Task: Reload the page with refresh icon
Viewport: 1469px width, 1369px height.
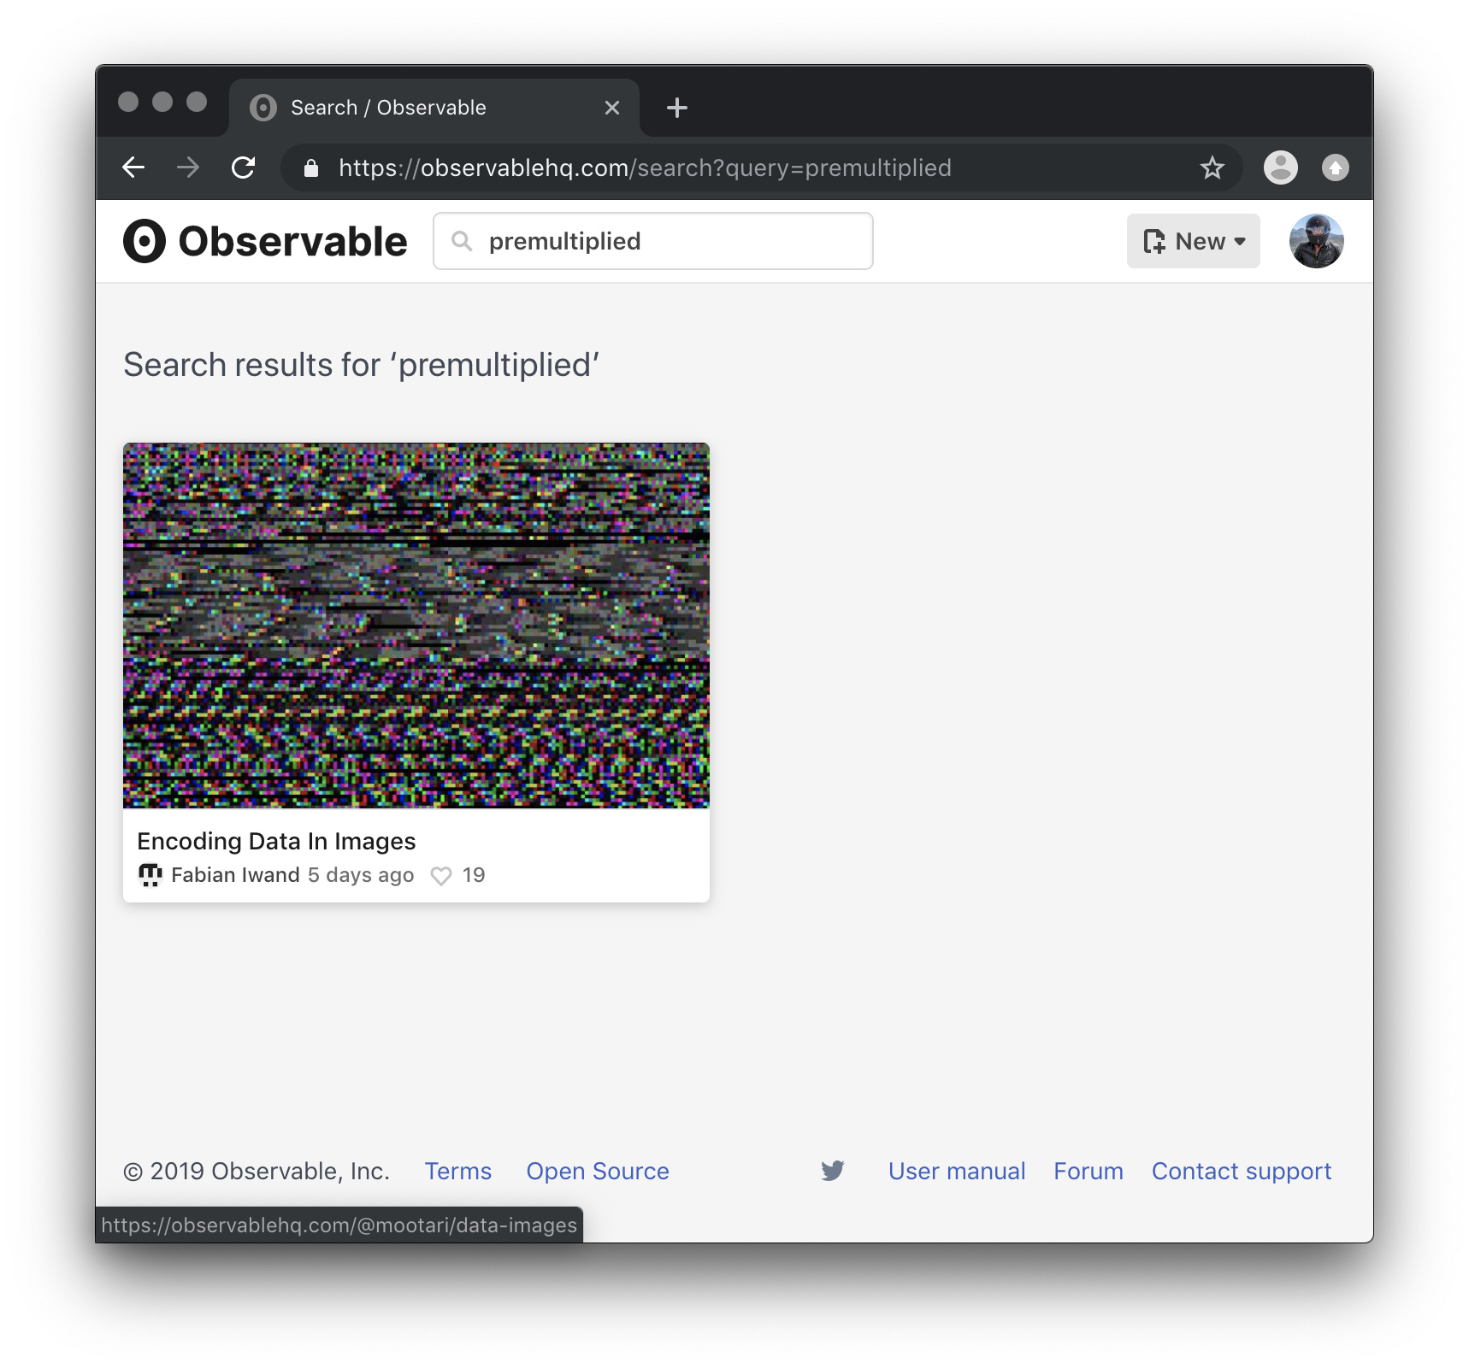Action: coord(244,167)
